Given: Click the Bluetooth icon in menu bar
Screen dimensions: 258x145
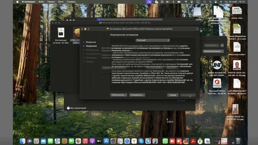Looking at the screenshot, I should pos(173,2).
